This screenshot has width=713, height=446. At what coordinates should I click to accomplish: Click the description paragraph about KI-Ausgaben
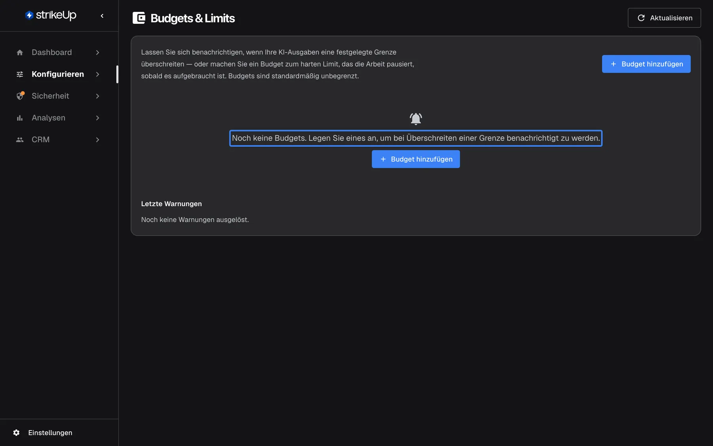point(278,64)
